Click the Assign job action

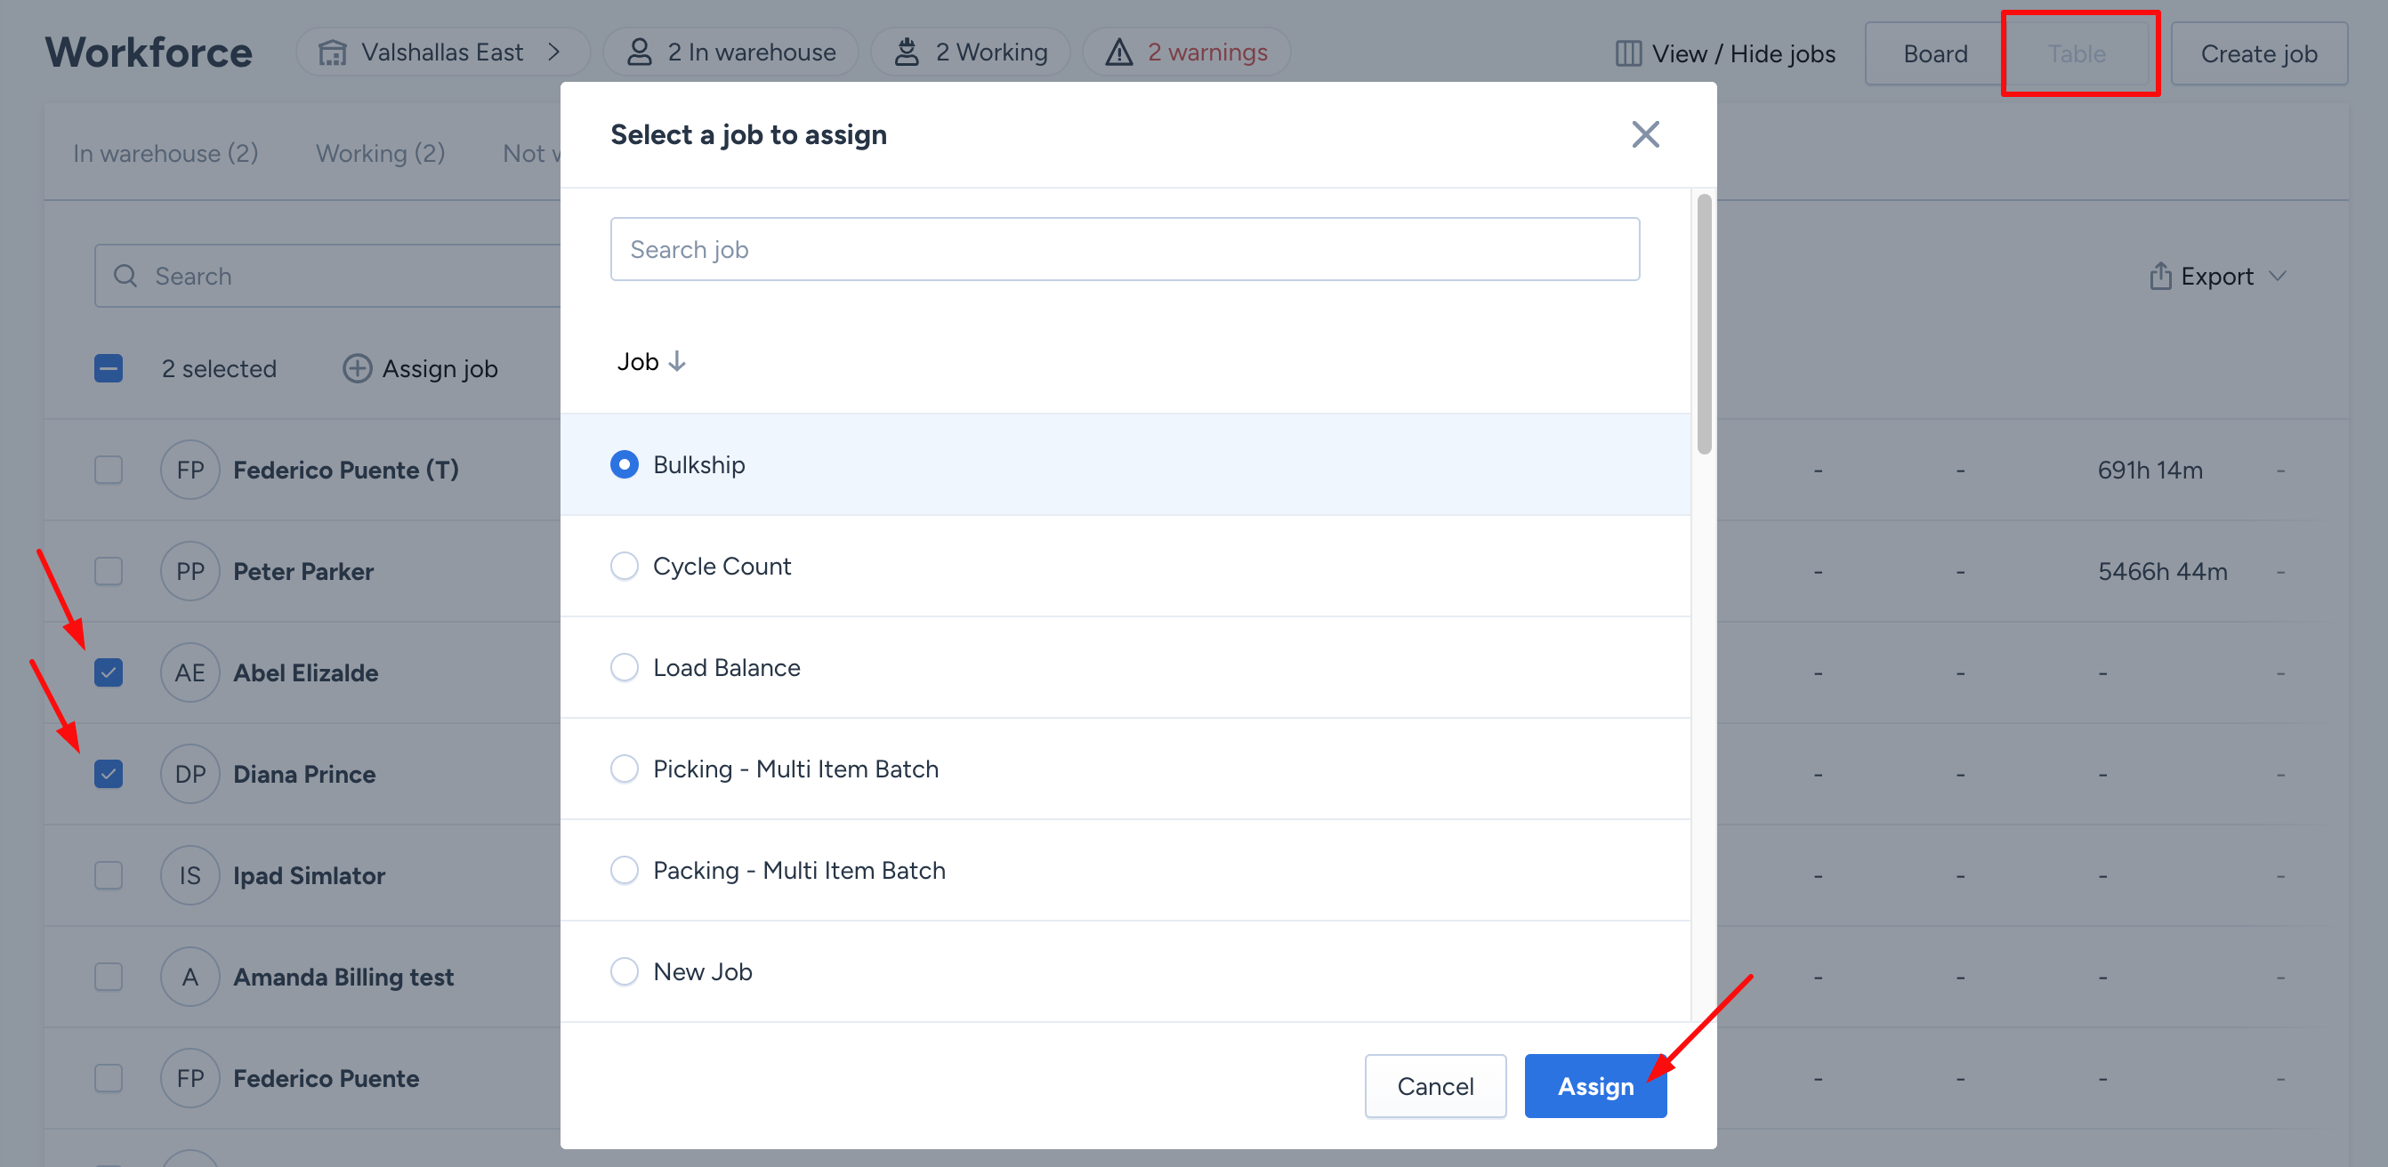(421, 369)
